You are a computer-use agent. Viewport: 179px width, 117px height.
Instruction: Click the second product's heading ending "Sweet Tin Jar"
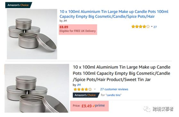point(122,73)
